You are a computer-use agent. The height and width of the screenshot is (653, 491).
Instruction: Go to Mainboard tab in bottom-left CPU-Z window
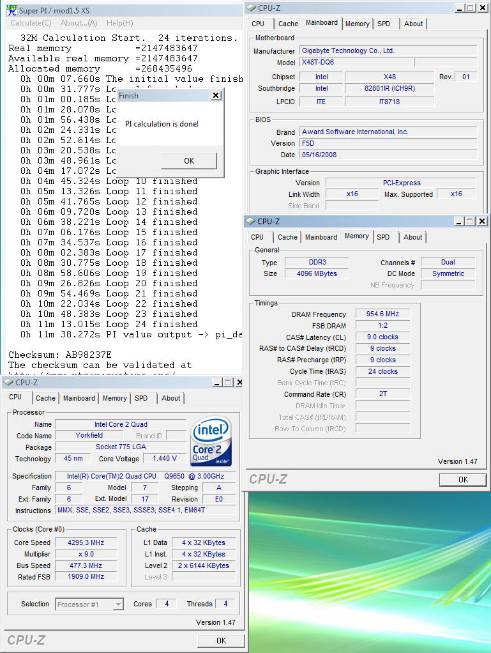click(79, 398)
